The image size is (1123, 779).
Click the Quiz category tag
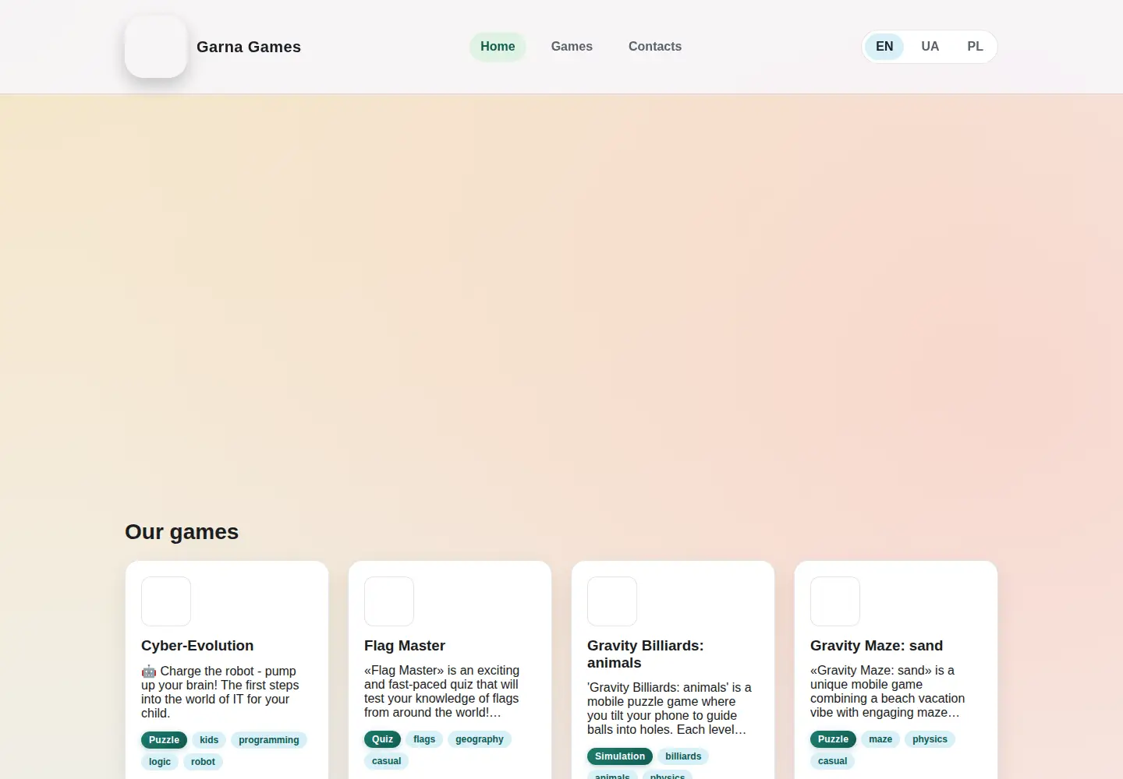tap(383, 739)
